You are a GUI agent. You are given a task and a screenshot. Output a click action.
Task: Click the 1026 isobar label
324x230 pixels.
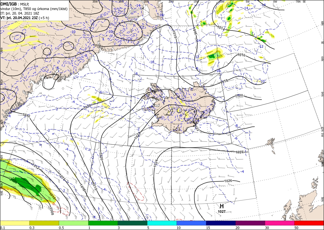tap(228, 181)
